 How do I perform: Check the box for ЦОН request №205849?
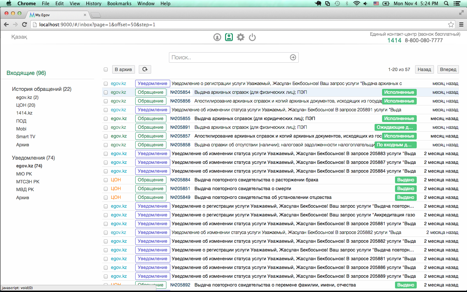click(106, 198)
